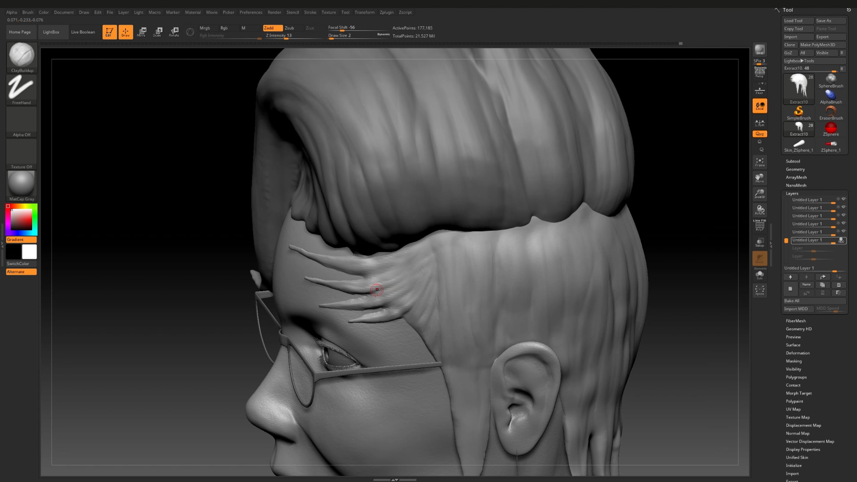Toggle the Zsub sculpt mode
This screenshot has height=482, width=857.
pyautogui.click(x=289, y=28)
